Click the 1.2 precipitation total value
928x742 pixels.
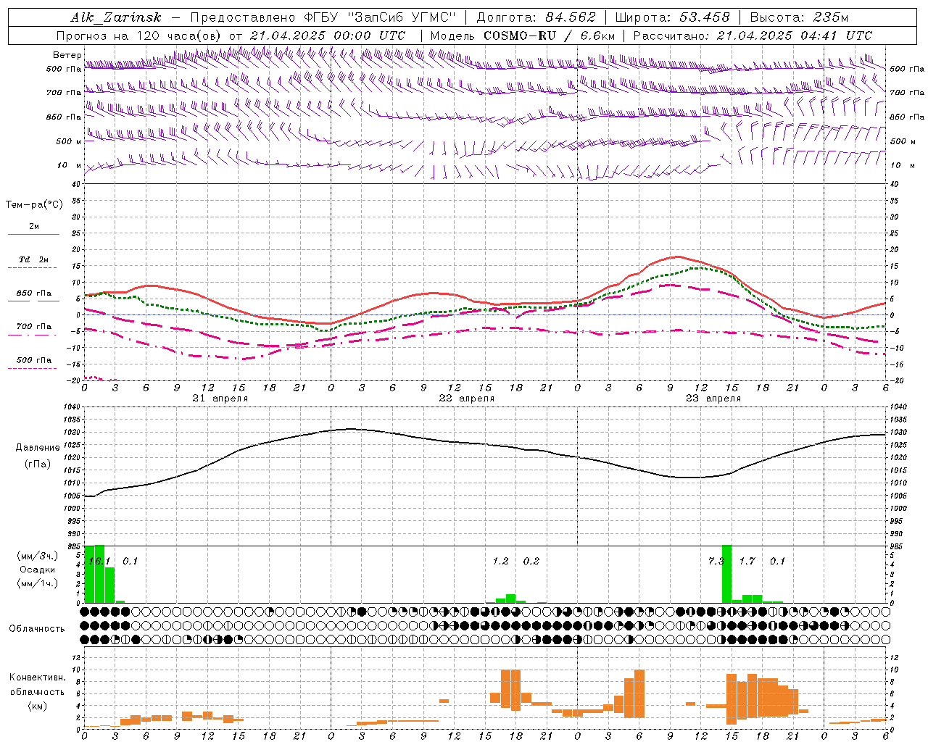pyautogui.click(x=500, y=561)
